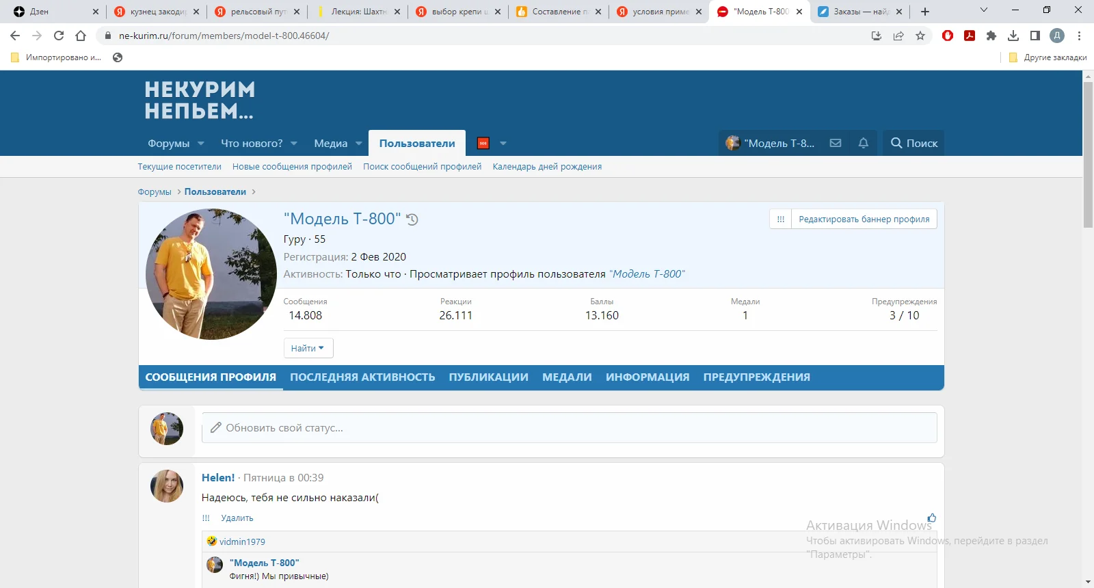Switch to the ПОСЛЕДНЯЯ АКТИВНОСТЬ tab
The image size is (1094, 588).
coord(362,377)
